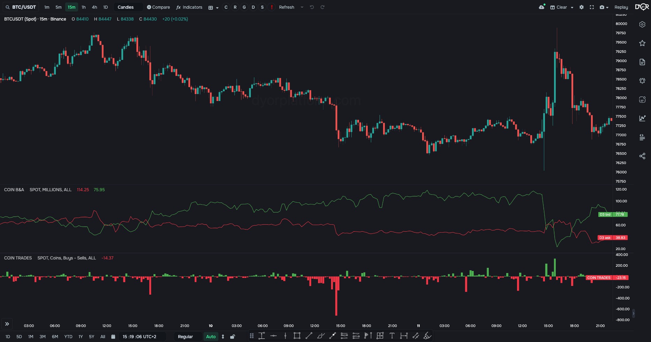Open the Indicators menu
Screen dimensions: 651x342
[189, 7]
